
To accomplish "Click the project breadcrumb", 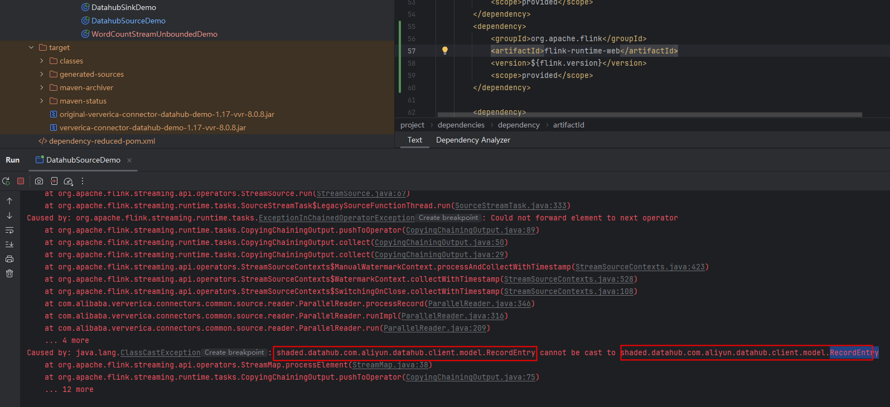I will pos(412,125).
